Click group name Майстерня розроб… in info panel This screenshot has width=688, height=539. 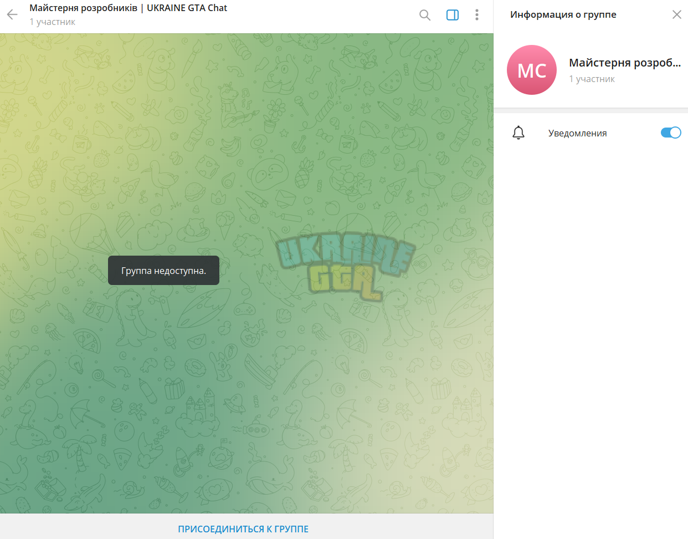coord(625,63)
